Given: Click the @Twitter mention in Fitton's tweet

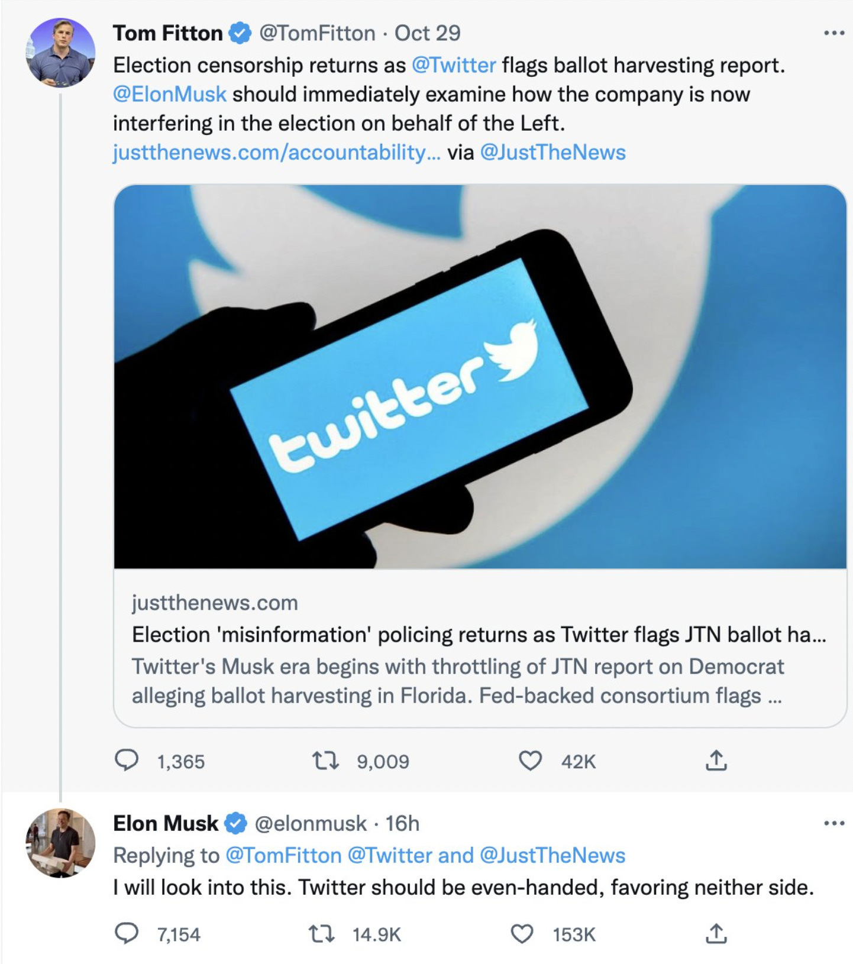Looking at the screenshot, I should pyautogui.click(x=453, y=65).
